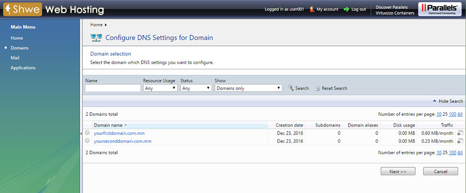Open the Resource Usage dropdown
The height and width of the screenshot is (193, 466).
(160, 88)
